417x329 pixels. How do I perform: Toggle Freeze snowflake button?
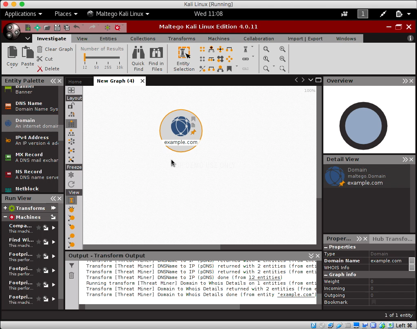(x=71, y=175)
